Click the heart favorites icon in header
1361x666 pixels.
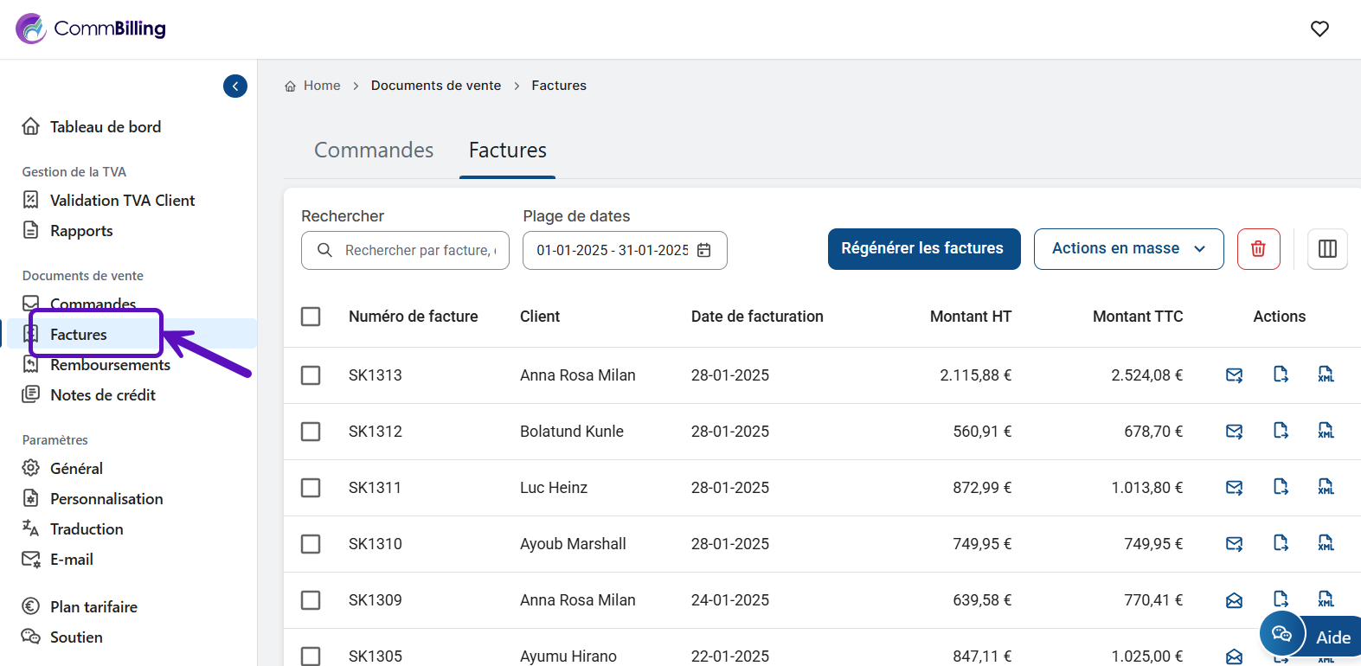(x=1319, y=29)
